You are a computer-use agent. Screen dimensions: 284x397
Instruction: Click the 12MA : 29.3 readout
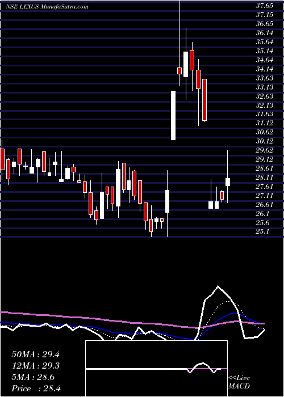click(35, 366)
